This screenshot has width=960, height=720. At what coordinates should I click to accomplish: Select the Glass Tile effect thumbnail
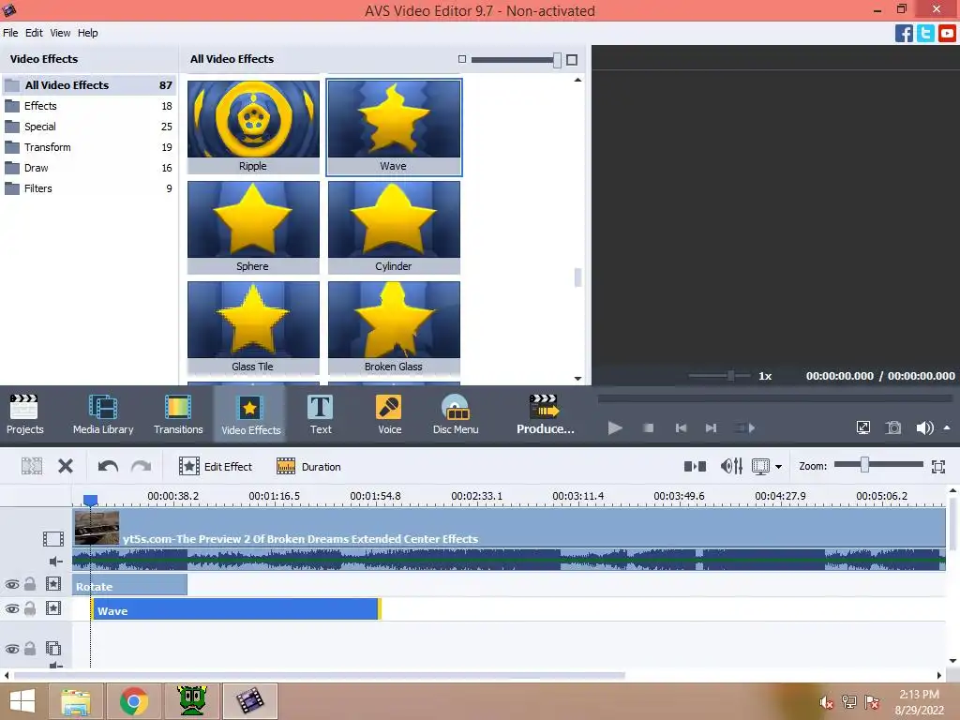(x=253, y=327)
